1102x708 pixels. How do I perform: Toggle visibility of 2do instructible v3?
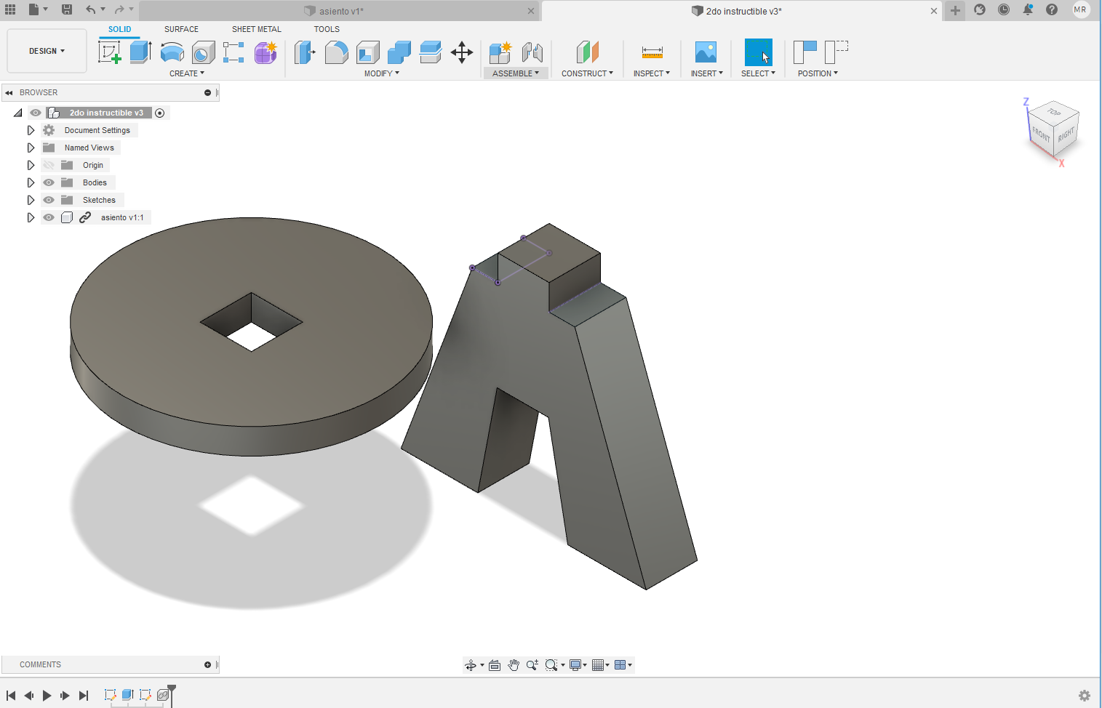click(36, 113)
